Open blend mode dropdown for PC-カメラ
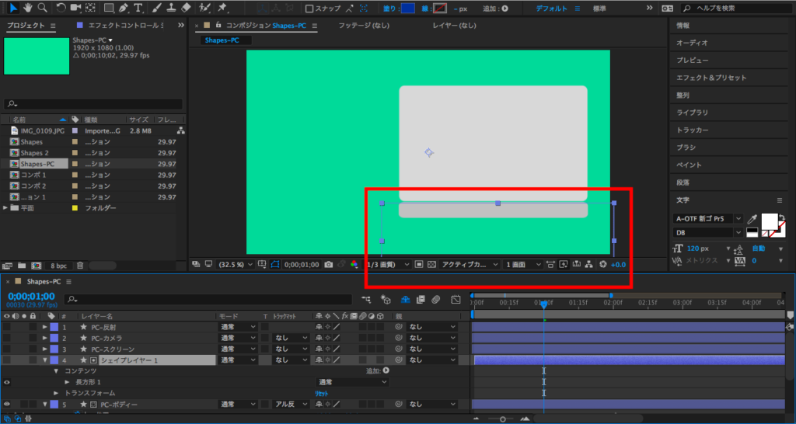 pos(237,338)
